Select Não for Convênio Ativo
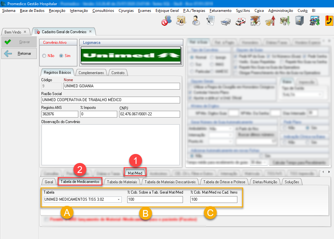This screenshot has width=334, height=239. coord(44,56)
